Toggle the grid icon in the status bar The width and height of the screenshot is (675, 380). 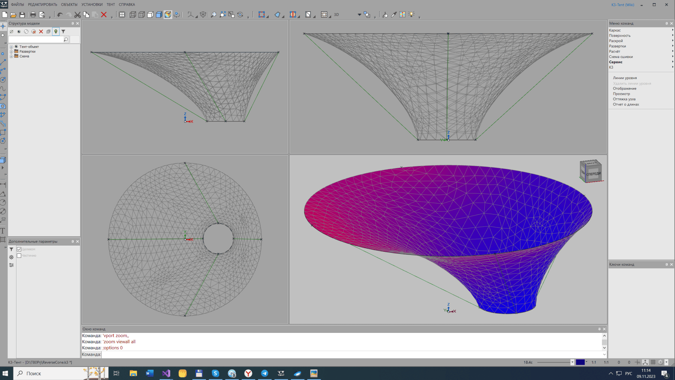tap(653, 362)
